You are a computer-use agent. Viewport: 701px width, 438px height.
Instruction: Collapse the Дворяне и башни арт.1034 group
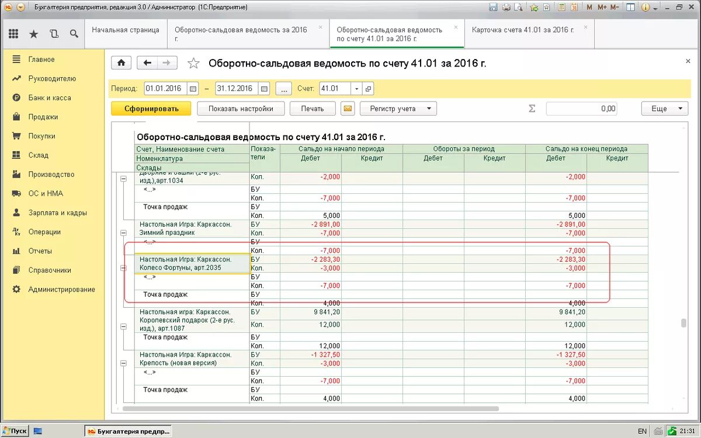click(123, 180)
